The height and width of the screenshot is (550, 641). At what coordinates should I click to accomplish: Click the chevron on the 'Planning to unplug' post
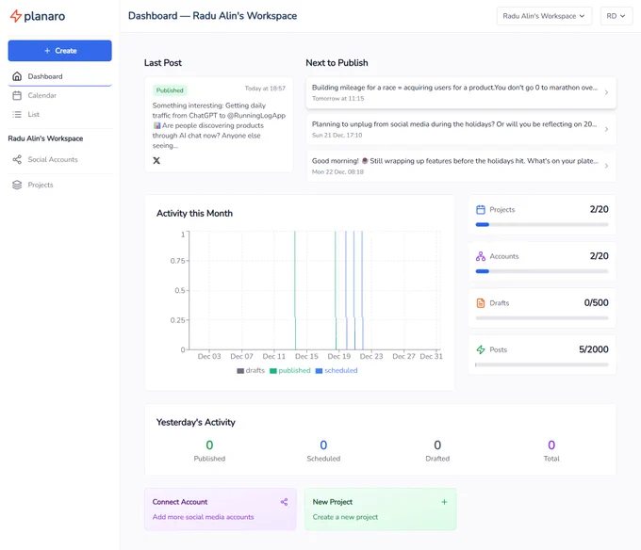[x=607, y=129]
